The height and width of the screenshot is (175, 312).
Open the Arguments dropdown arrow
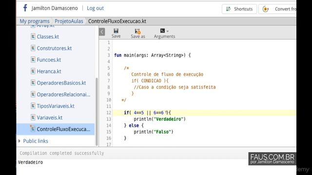(168, 31)
